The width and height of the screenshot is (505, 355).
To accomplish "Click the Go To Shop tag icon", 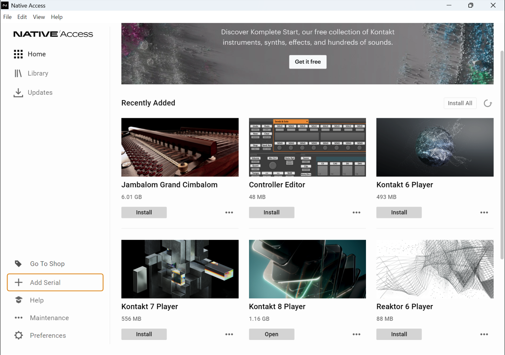I will (18, 263).
